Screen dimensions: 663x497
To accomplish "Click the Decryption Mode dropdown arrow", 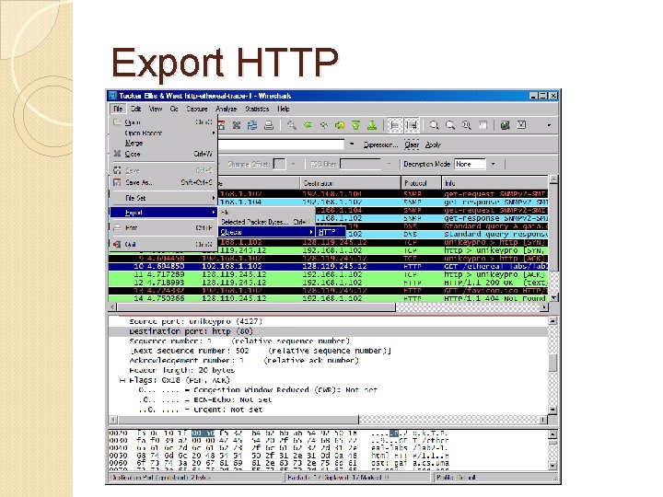I will pyautogui.click(x=493, y=164).
